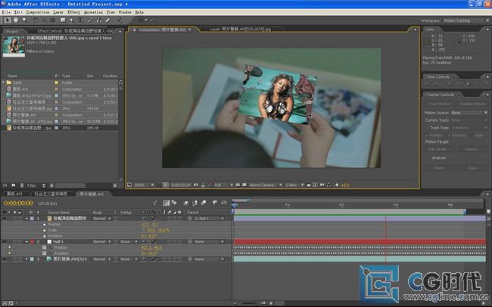Viewport: 492px width, 307px height.
Task: Click the Track Motion button
Action: 439,104
